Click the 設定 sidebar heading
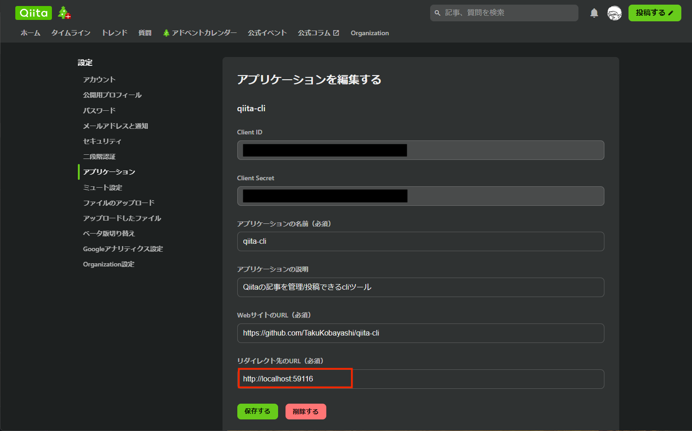692x431 pixels. tap(85, 63)
